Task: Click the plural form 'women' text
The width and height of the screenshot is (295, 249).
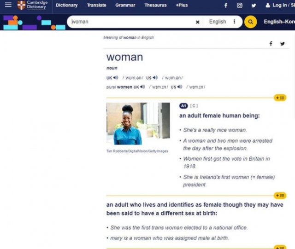Action: pos(124,87)
